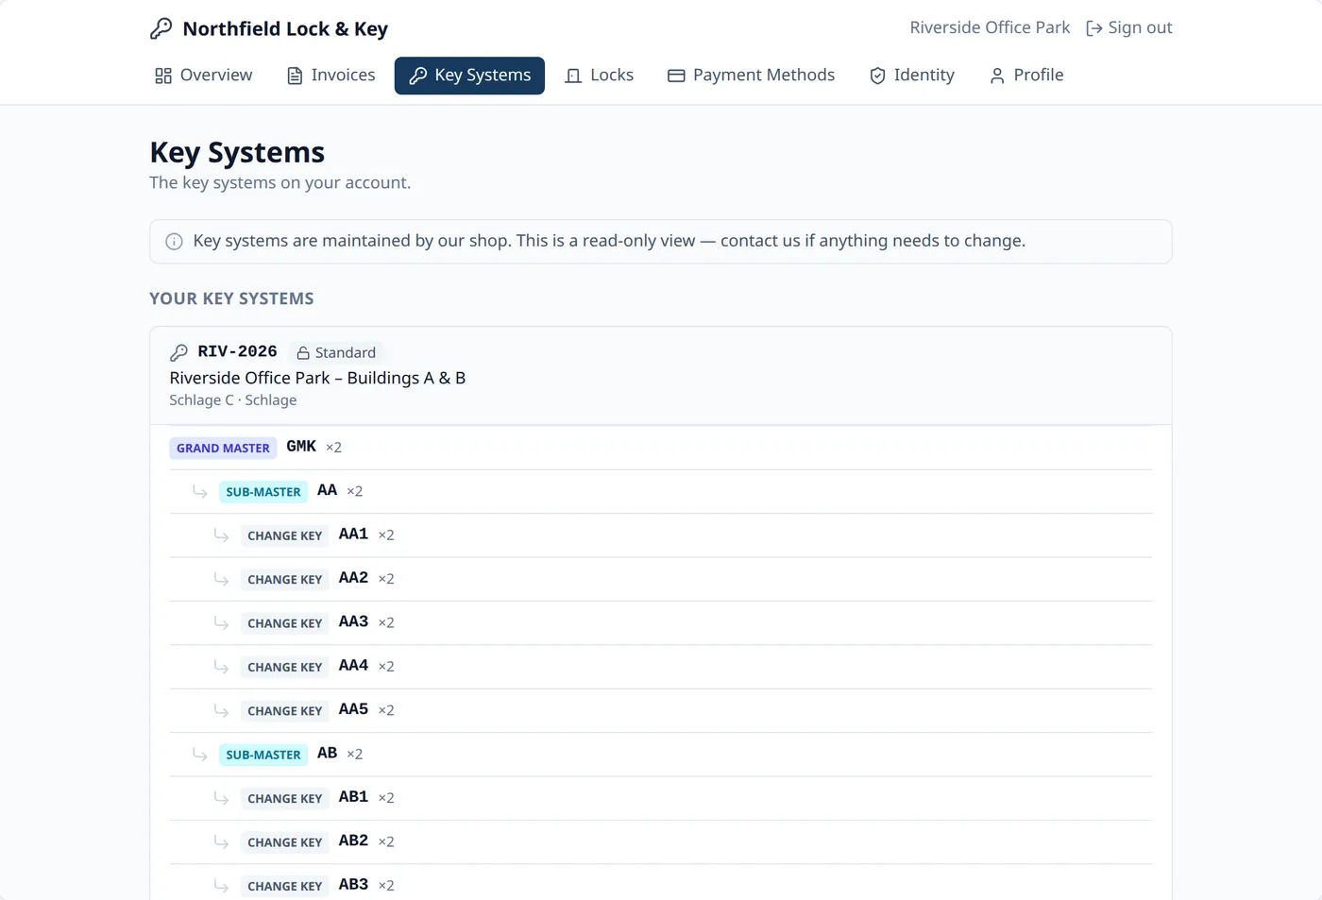The height and width of the screenshot is (900, 1322).
Task: Select the Key Systems tab
Action: [469, 76]
